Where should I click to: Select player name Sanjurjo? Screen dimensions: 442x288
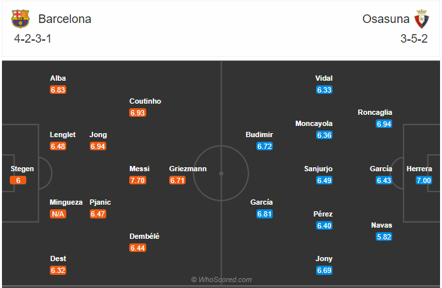(x=318, y=169)
